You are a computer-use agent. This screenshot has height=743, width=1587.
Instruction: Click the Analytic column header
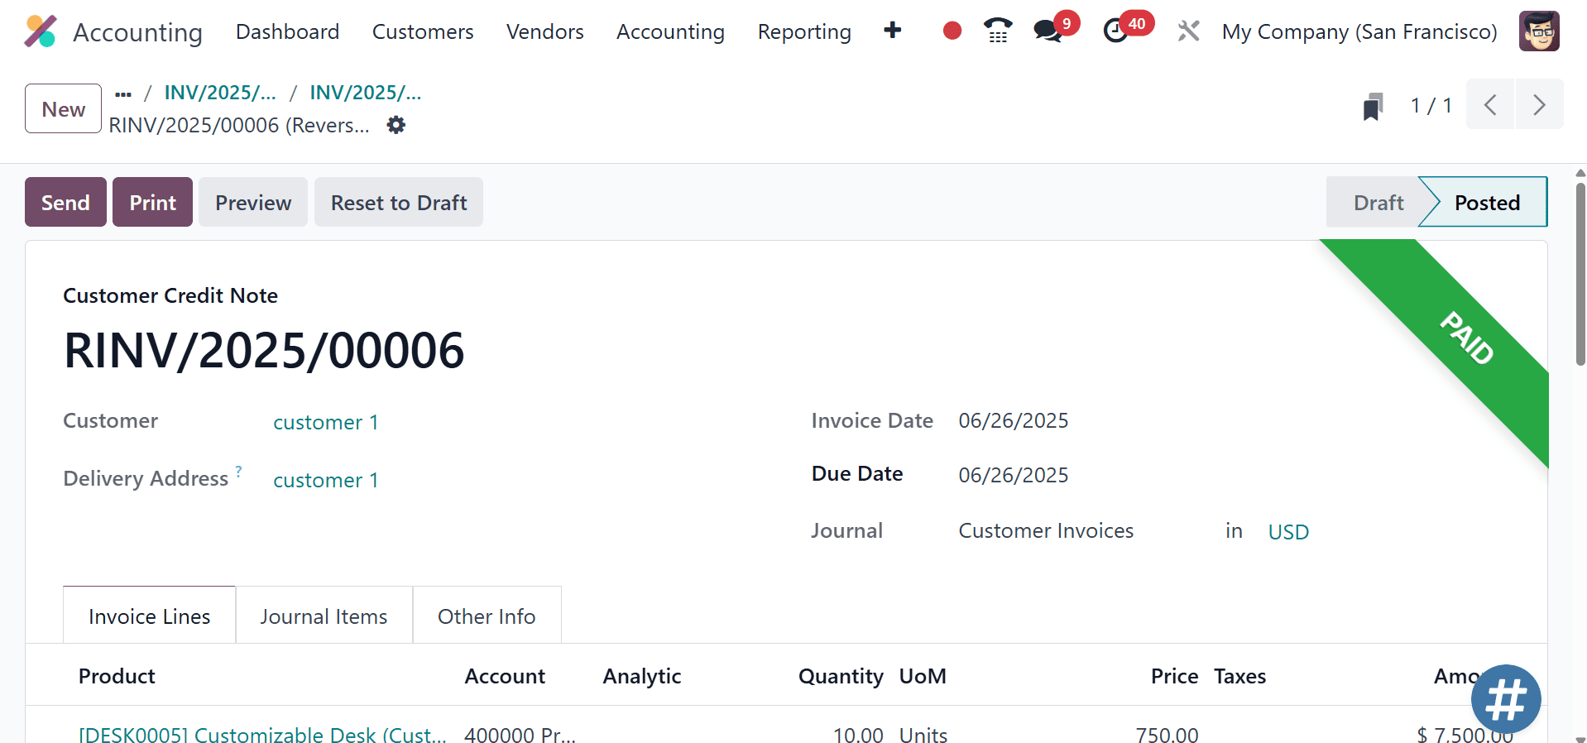[x=641, y=676]
